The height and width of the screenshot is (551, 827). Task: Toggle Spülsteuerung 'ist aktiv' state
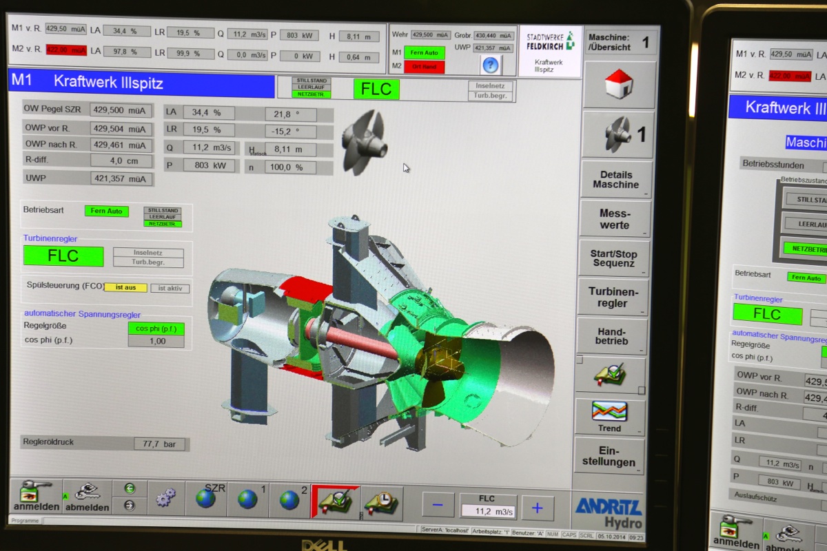pyautogui.click(x=170, y=288)
